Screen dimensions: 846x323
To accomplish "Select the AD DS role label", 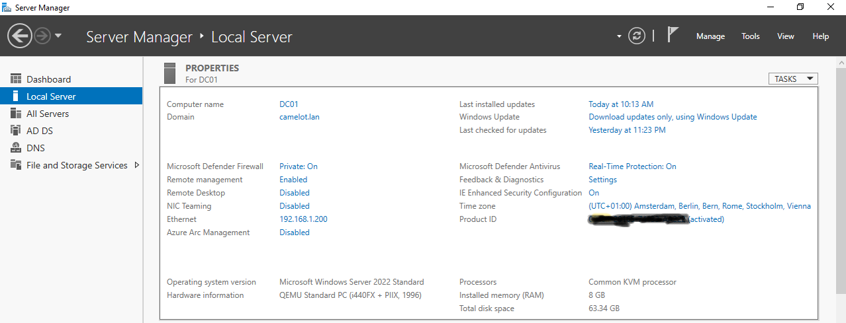I will coord(40,131).
